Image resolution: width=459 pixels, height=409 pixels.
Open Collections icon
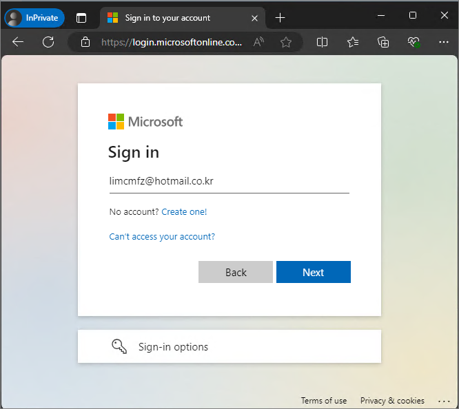click(x=383, y=42)
